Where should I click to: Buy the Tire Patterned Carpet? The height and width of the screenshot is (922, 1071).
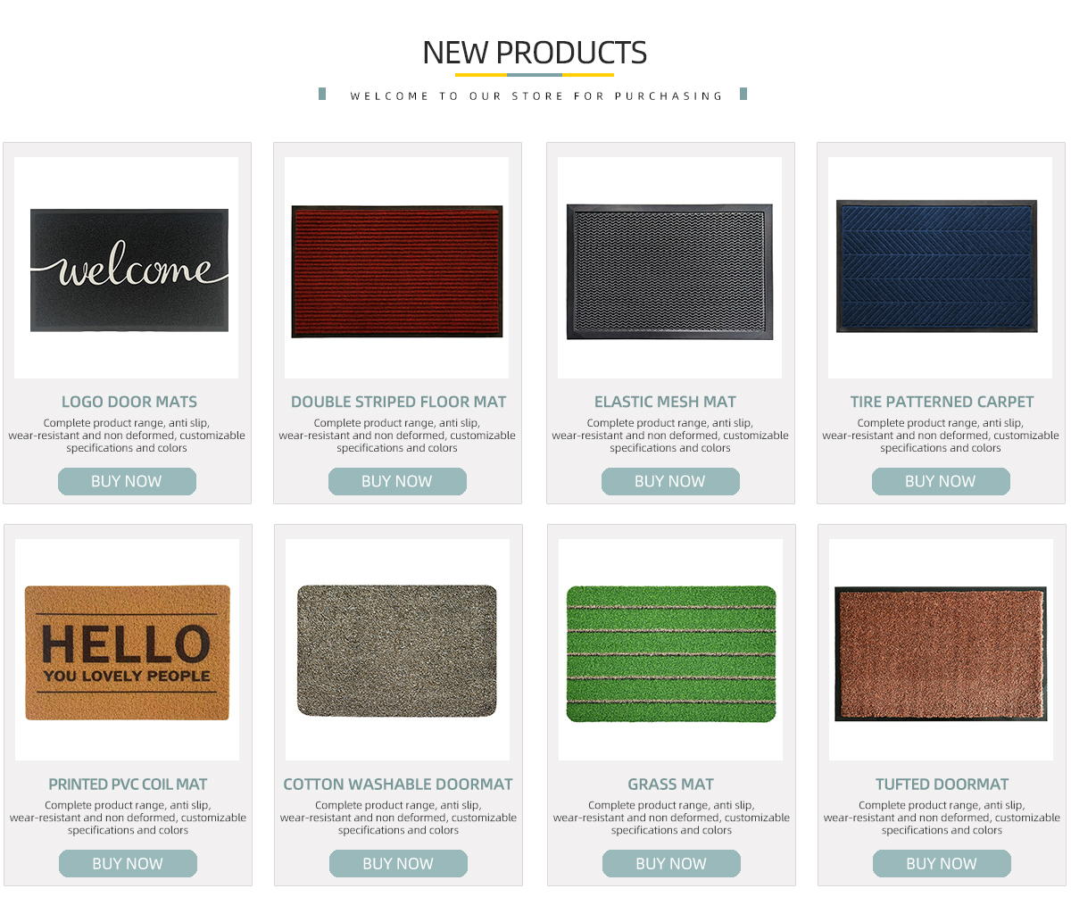tap(941, 481)
